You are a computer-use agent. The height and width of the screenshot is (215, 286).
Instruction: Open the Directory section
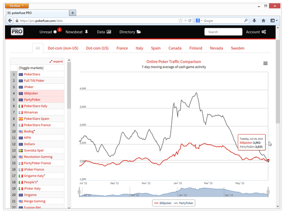click(130, 32)
